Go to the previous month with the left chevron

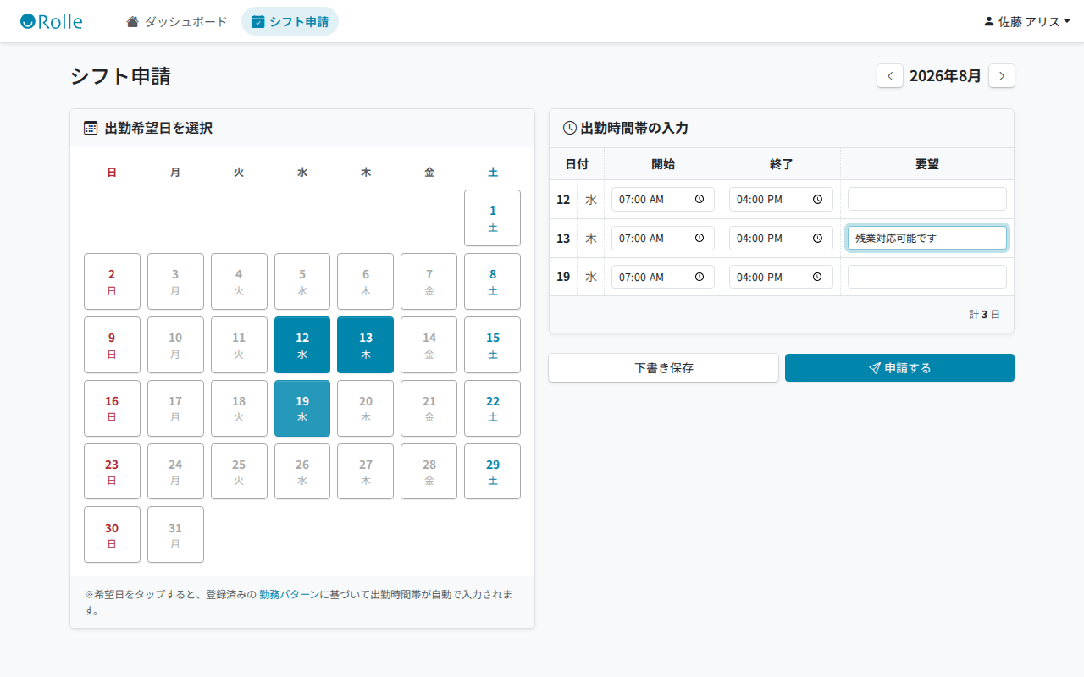coord(889,75)
